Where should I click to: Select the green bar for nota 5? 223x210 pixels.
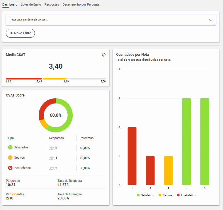(x=205, y=141)
